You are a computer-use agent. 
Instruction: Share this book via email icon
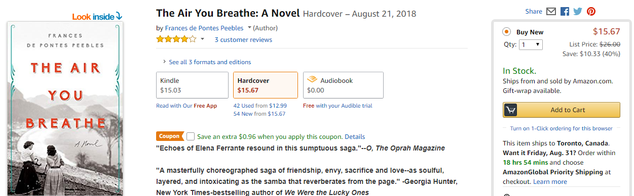(551, 11)
